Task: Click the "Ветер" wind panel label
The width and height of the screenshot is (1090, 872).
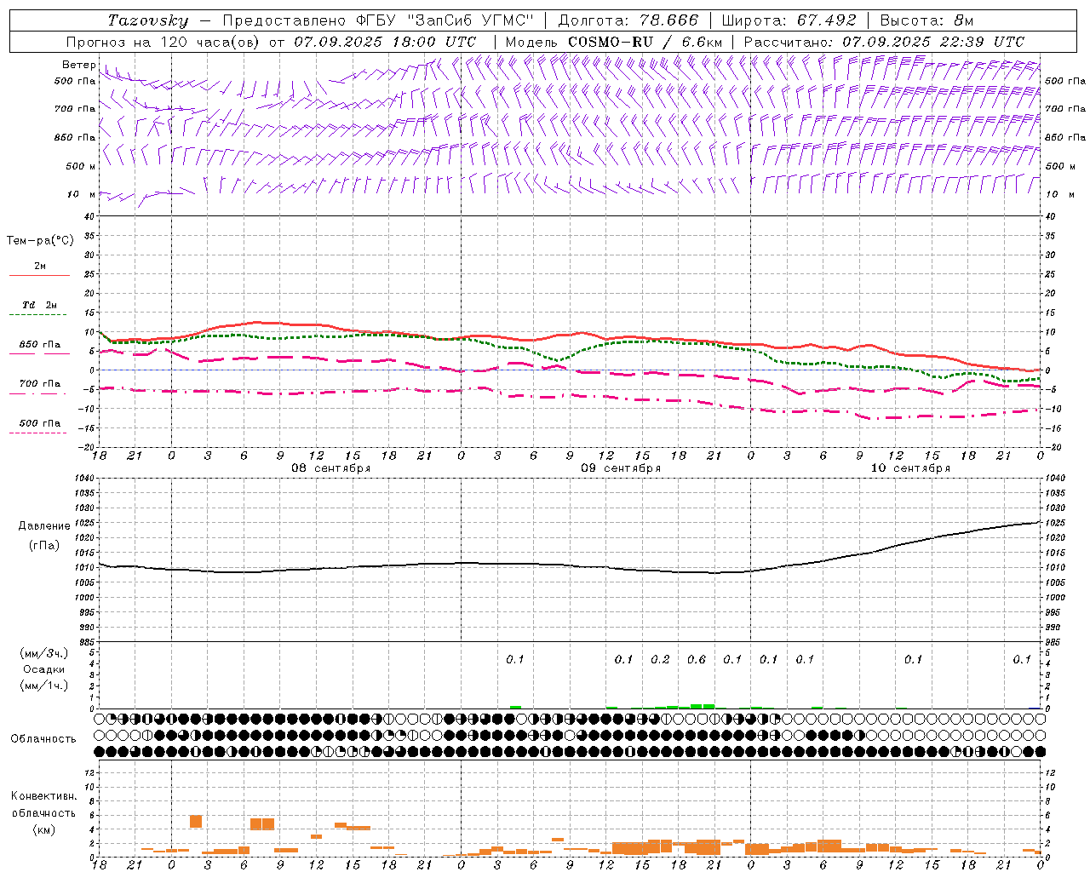Action: coord(78,65)
